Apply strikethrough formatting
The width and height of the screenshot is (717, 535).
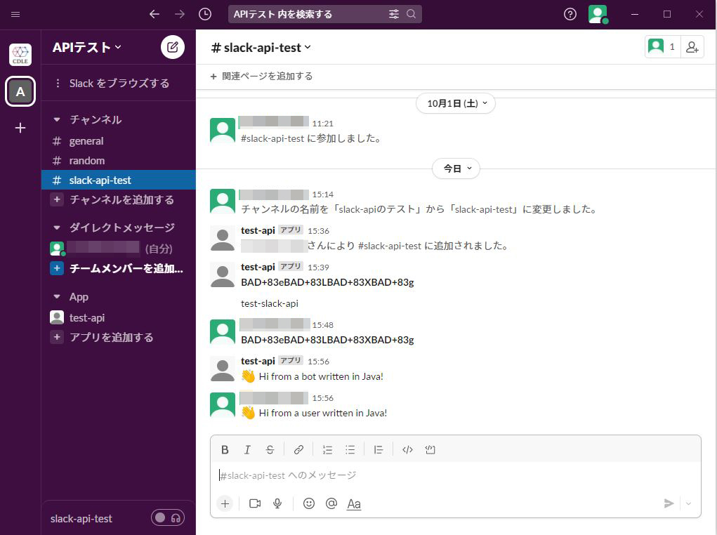click(270, 449)
